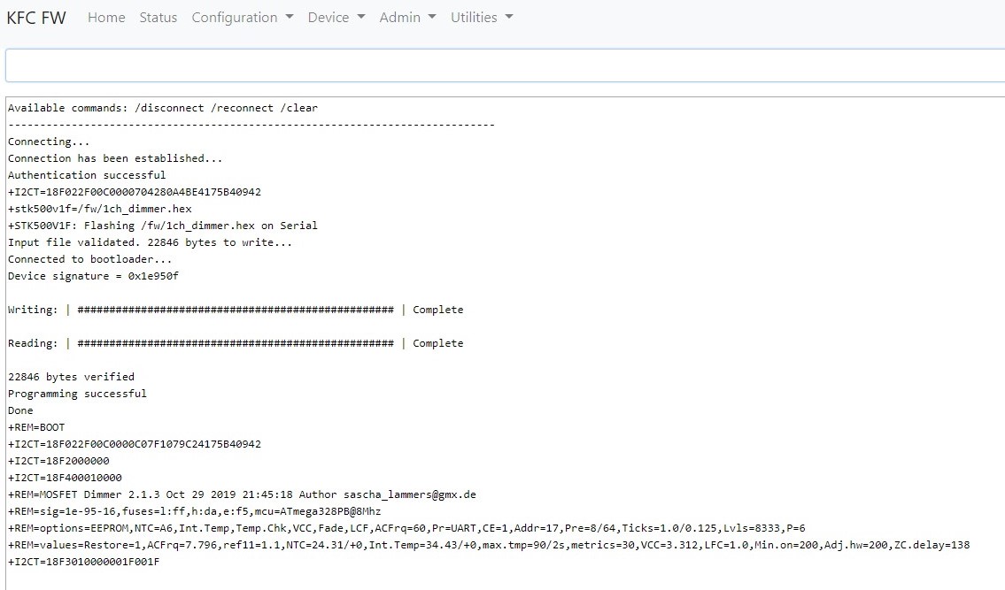
Task: Click 'Done' console line
Action: 20,410
